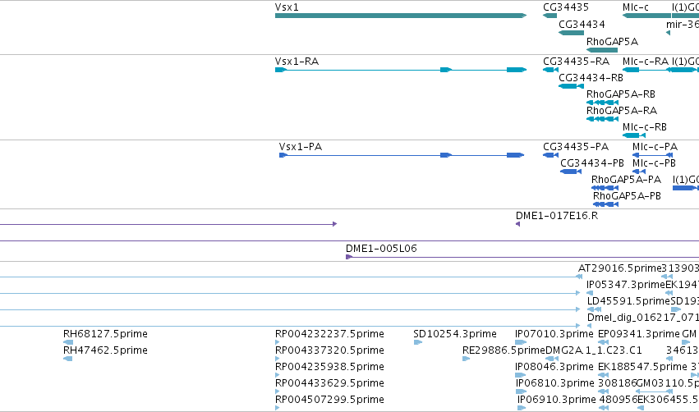This screenshot has height=412, width=699.
Task: Open the IP06810.3prime EST
Action: tap(521, 391)
